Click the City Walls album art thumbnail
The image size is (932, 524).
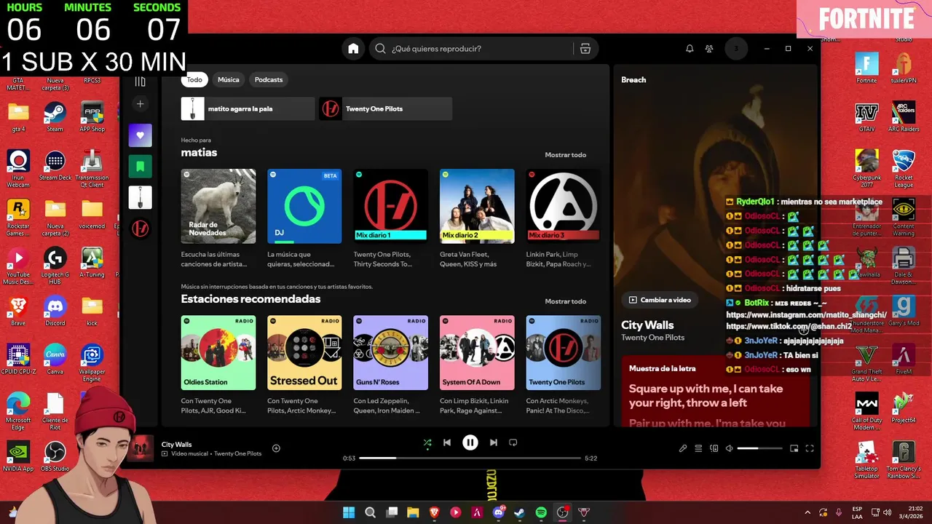pos(141,448)
